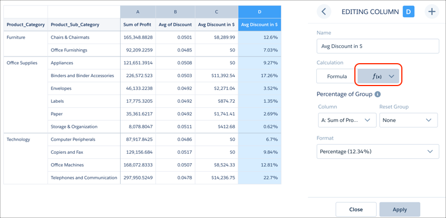This screenshot has width=446, height=218.
Task: Select the Envelopes row label
Action: (84, 88)
